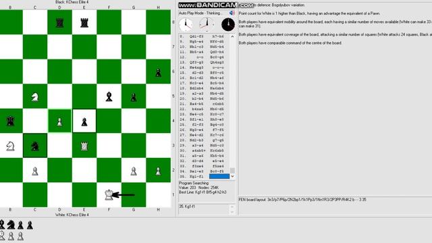Click the white player's clock face
Screen dimensions: 432x243
pyautogui.click(x=186, y=24)
